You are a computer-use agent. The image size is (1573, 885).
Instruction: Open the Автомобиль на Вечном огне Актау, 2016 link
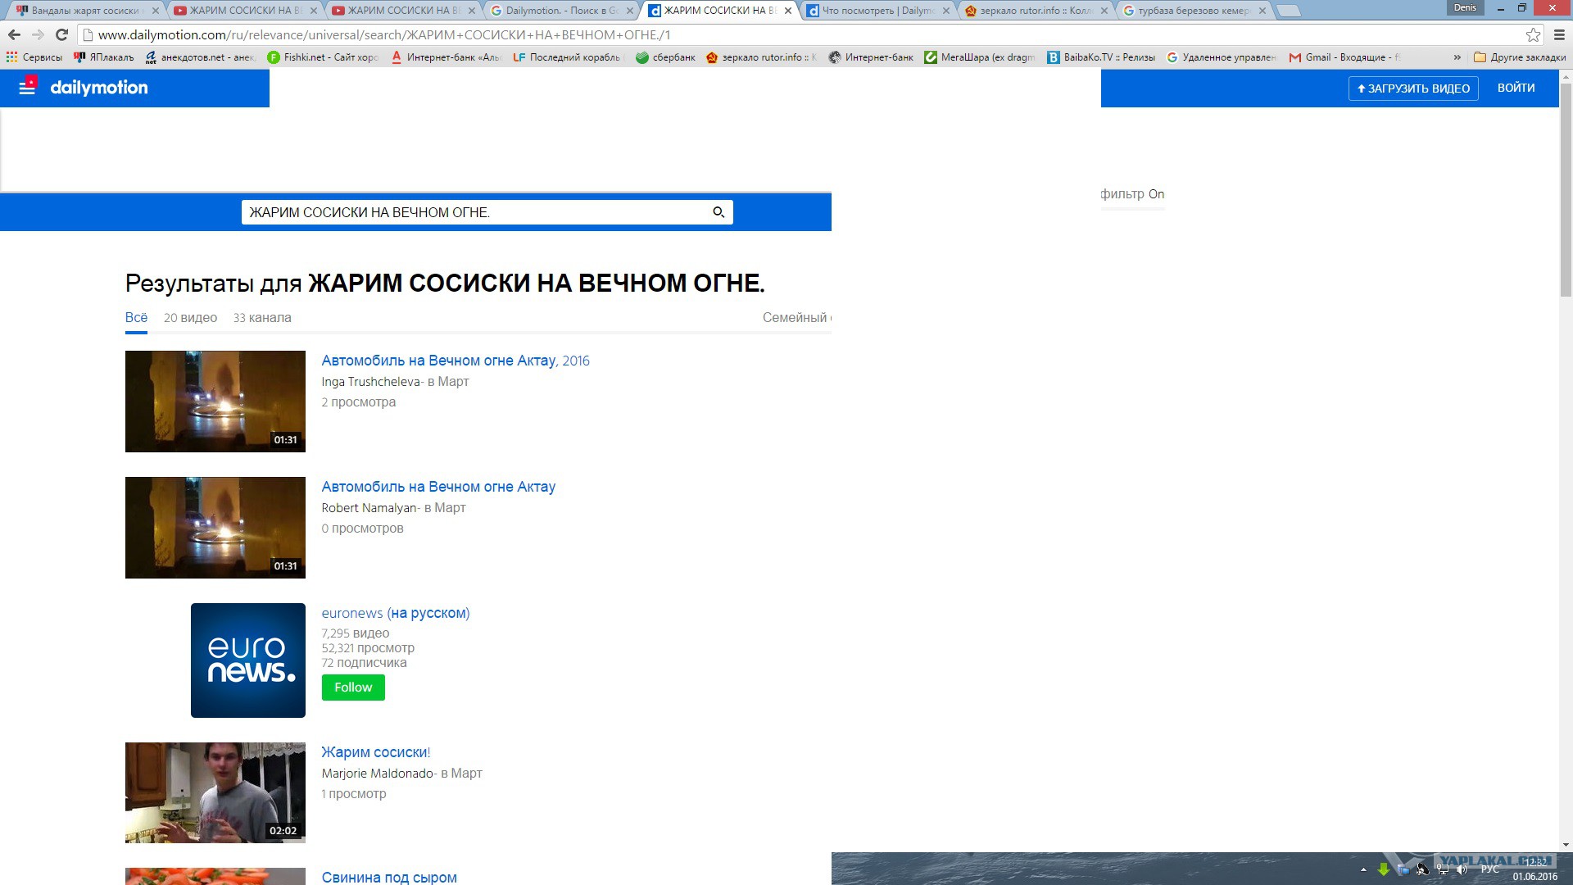(455, 361)
